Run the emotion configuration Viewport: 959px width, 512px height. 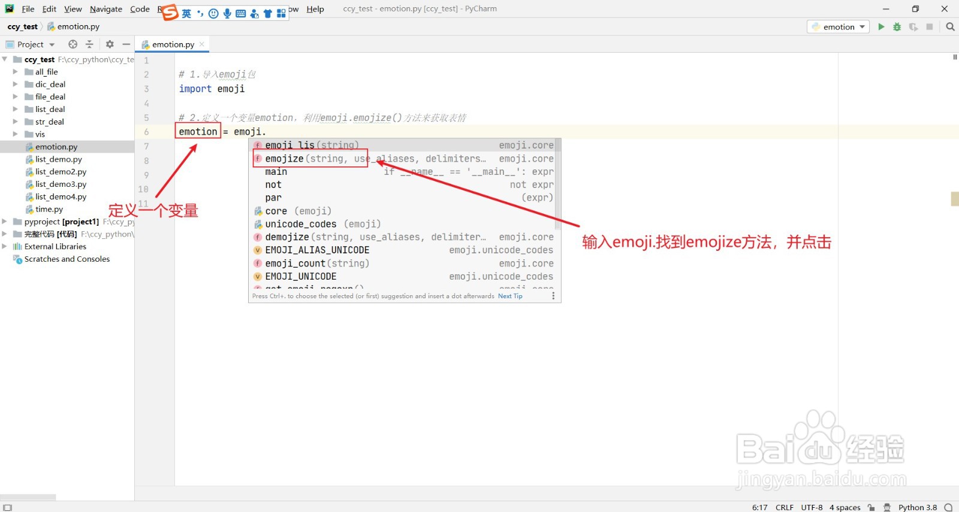pyautogui.click(x=881, y=27)
